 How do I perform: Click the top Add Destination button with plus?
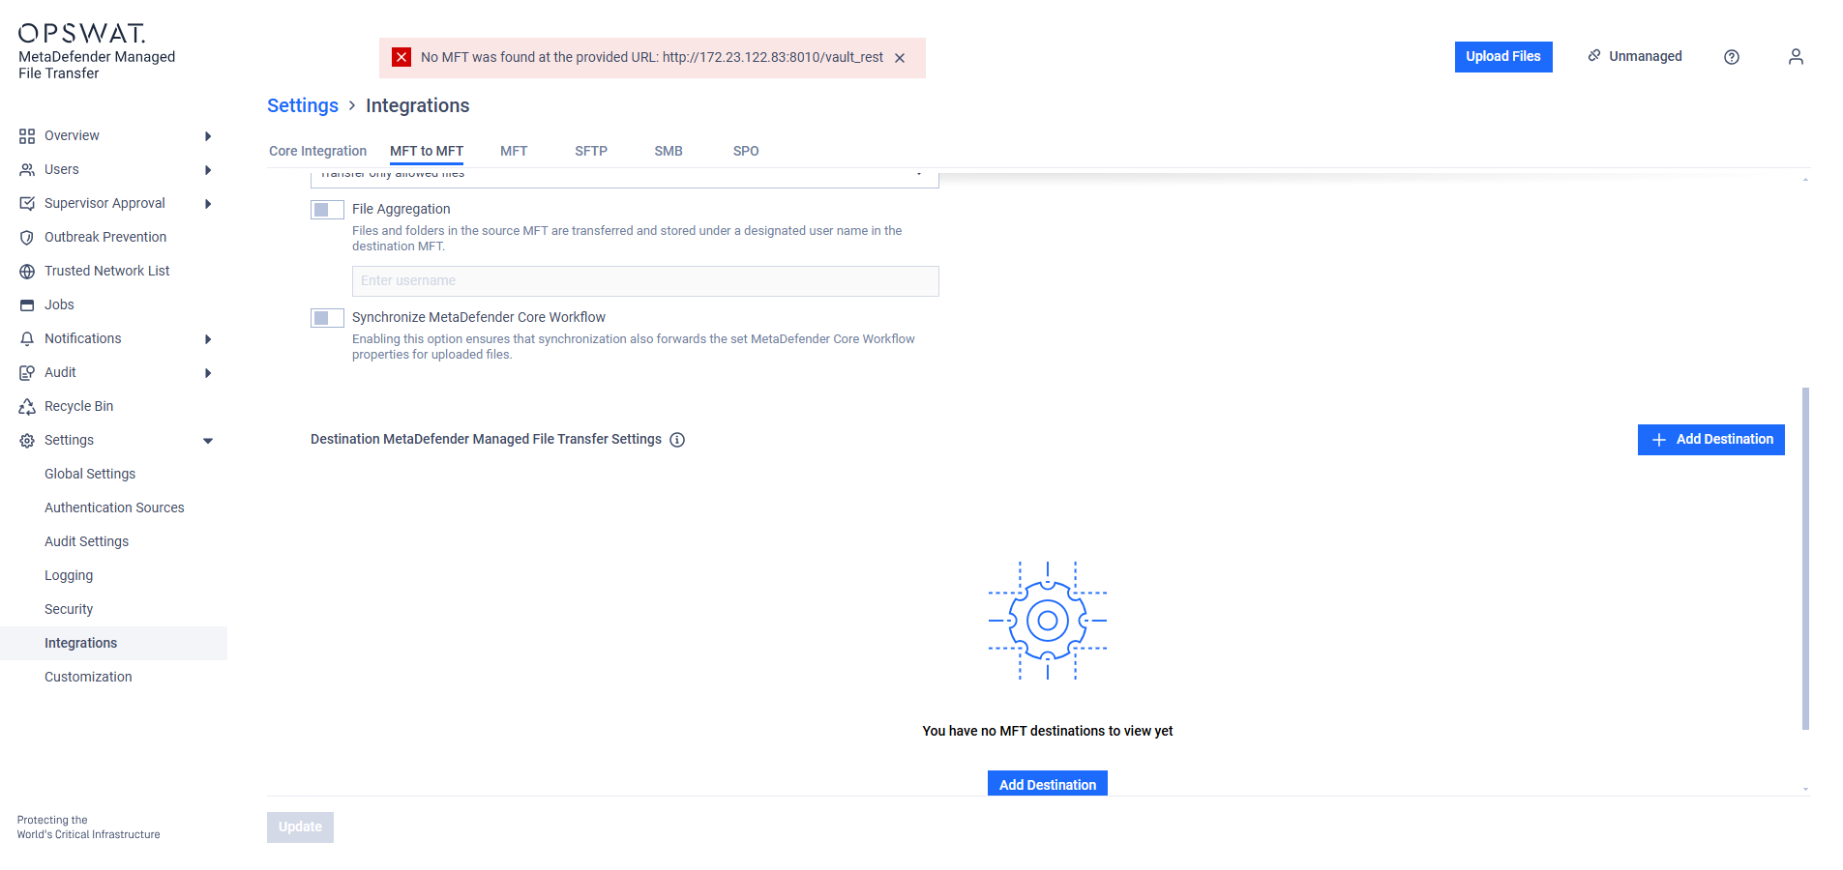[1710, 440]
